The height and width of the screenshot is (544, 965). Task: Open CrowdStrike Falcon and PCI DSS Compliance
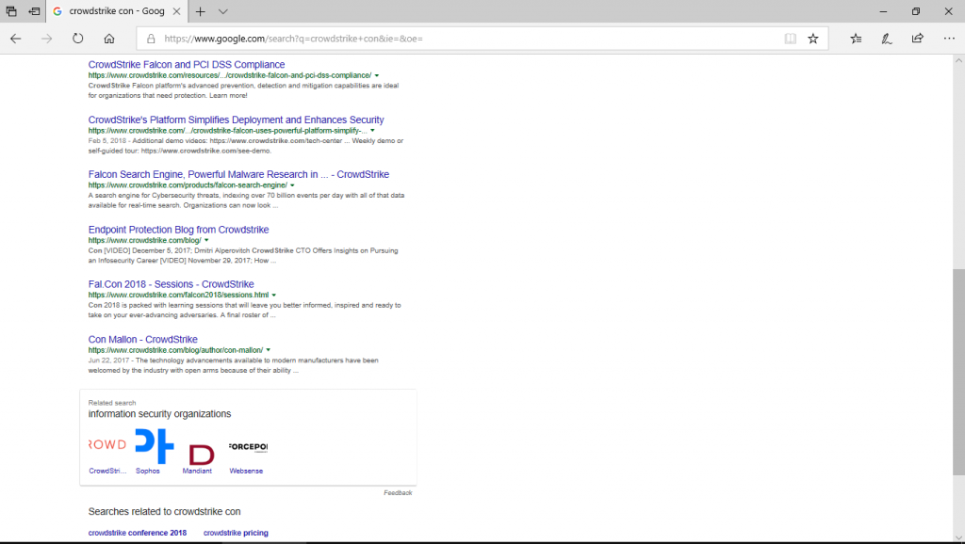pos(187,65)
